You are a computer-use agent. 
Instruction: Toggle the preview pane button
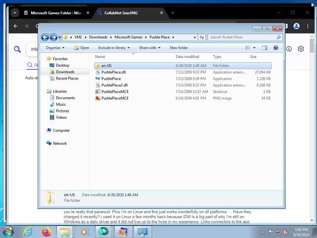pos(264,48)
